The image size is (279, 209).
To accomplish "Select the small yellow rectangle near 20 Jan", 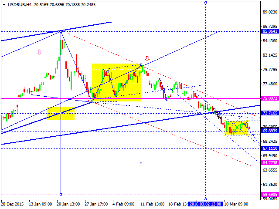I will (61, 113).
